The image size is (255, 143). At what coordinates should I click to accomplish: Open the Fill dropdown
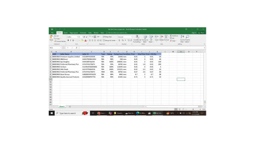(173, 38)
